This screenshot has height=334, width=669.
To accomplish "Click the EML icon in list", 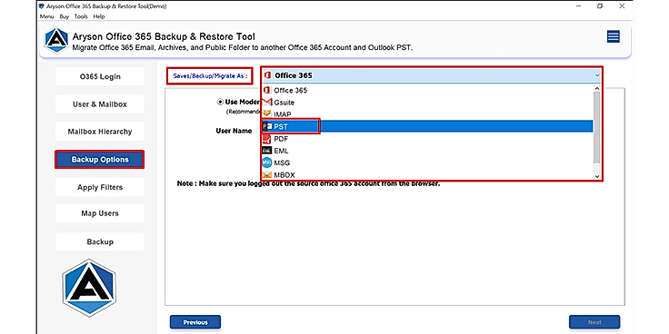I will tap(267, 151).
